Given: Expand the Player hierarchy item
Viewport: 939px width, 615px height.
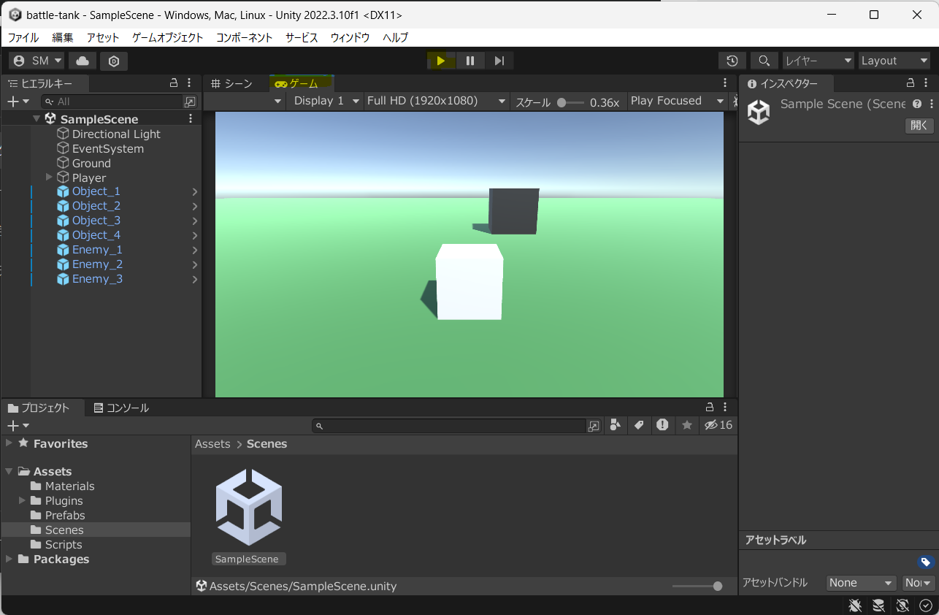Looking at the screenshot, I should pos(48,177).
